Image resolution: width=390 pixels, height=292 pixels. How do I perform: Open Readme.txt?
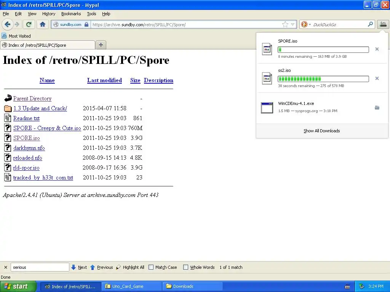[26, 119]
